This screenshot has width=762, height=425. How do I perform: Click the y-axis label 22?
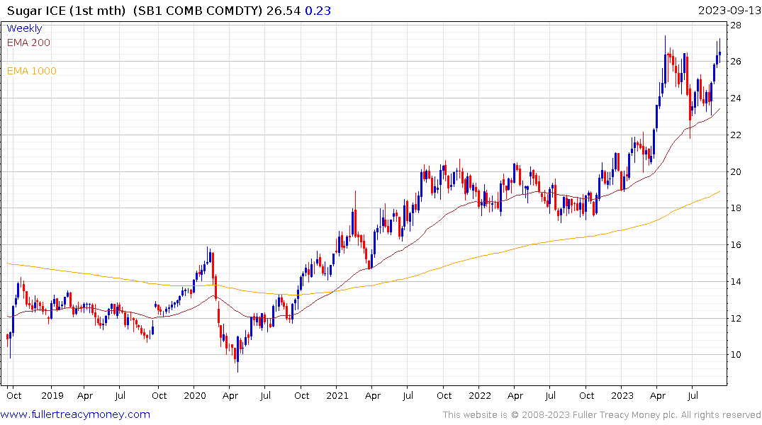736,135
